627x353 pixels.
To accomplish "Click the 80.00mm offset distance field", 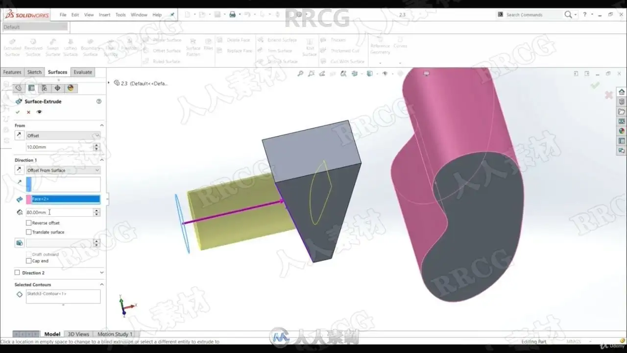I will coord(59,212).
